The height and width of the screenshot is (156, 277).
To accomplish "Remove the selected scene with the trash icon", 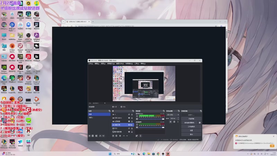I will click(x=93, y=136).
